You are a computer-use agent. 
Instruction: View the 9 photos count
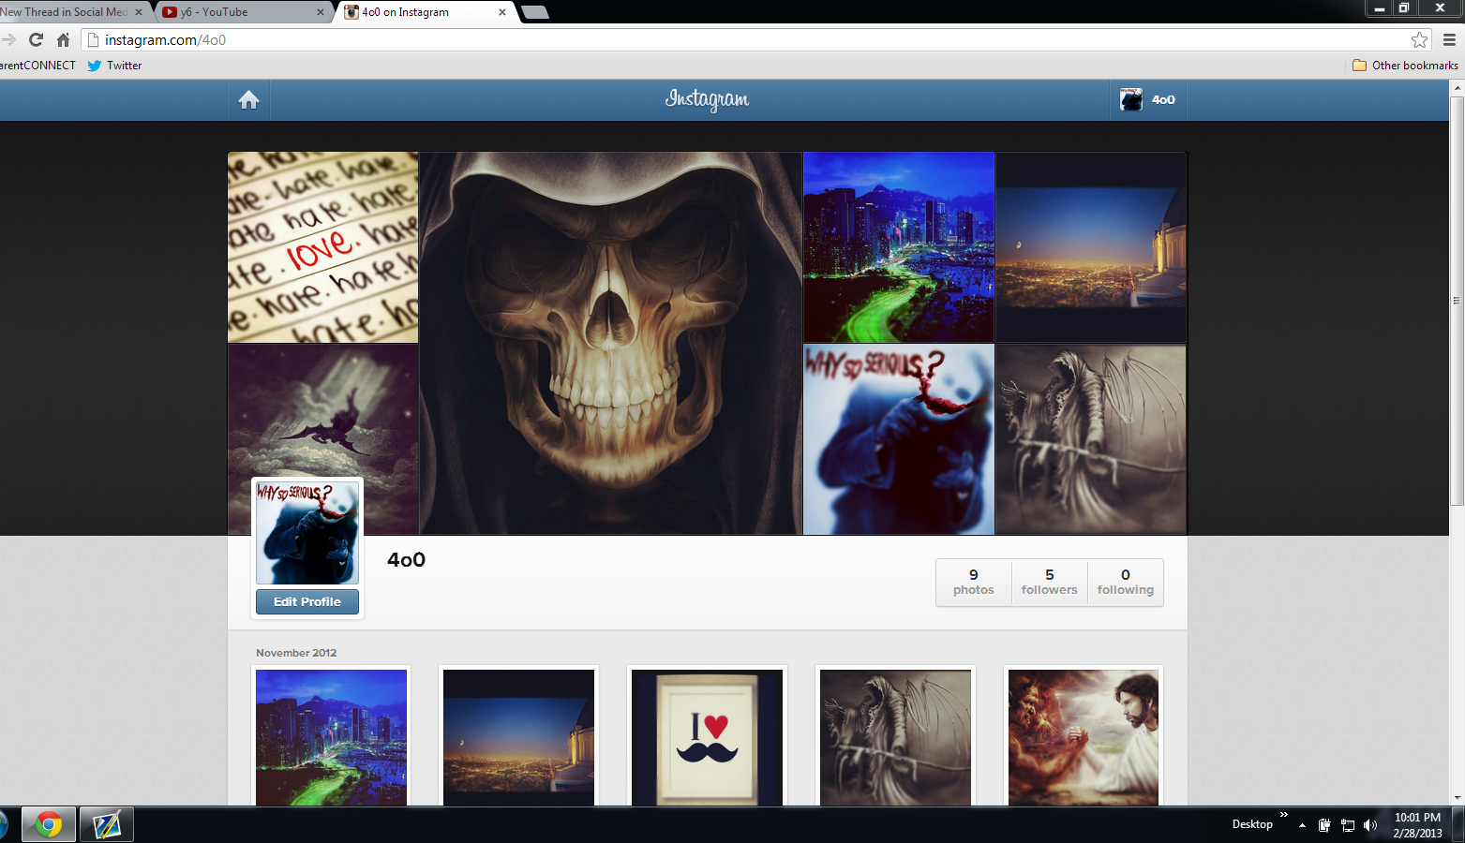[974, 583]
